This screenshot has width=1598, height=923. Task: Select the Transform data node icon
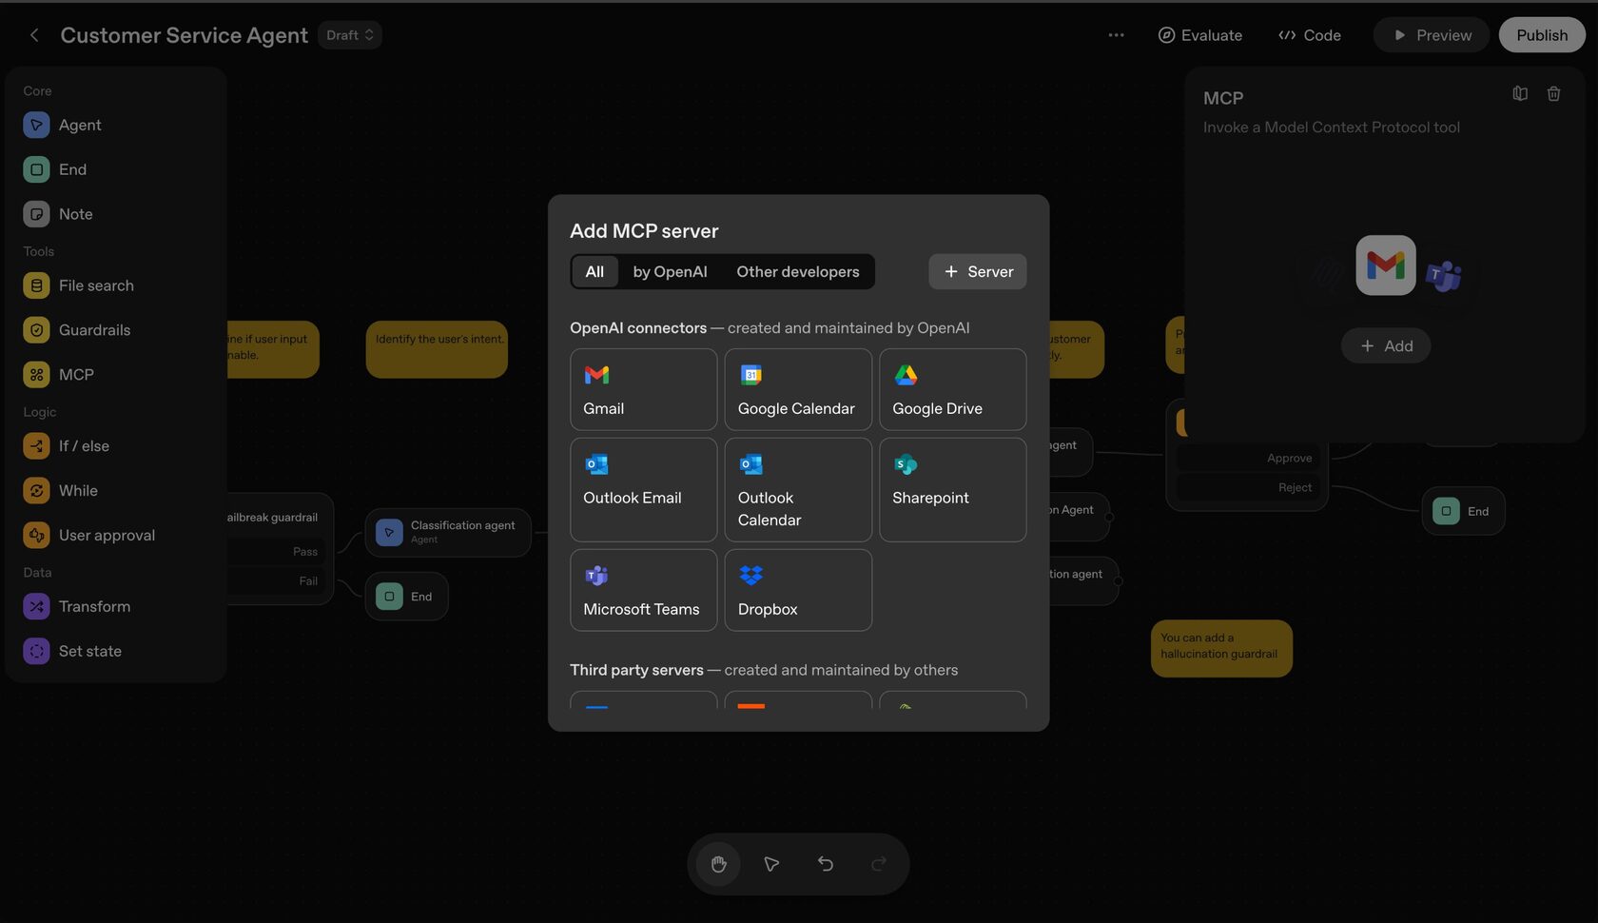tap(36, 607)
